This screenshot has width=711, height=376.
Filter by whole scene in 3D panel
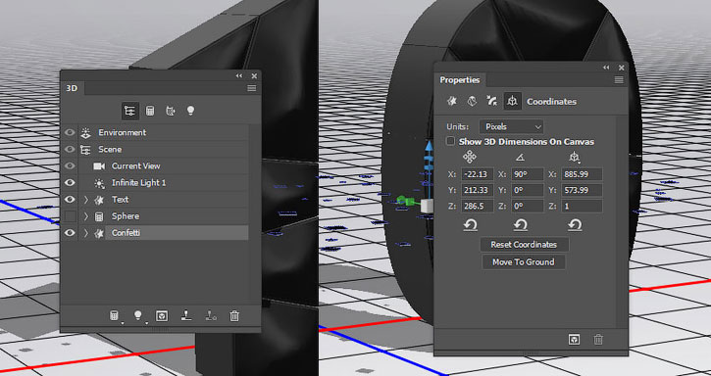click(130, 111)
